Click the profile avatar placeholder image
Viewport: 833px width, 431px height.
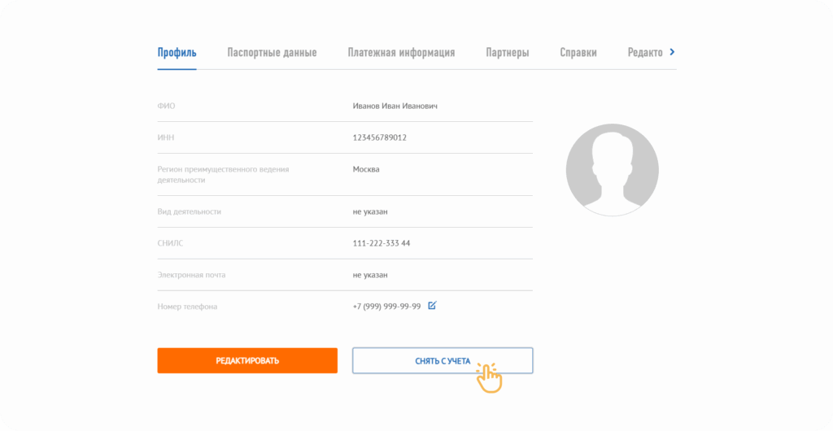tap(612, 170)
